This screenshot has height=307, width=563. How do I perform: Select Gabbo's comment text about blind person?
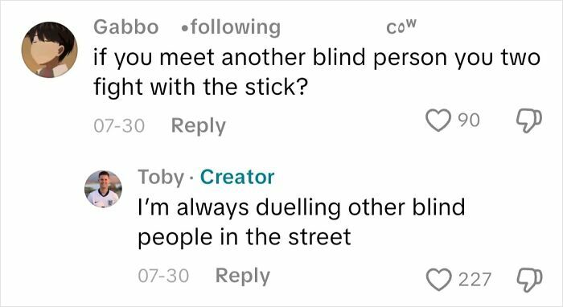pyautogui.click(x=317, y=72)
